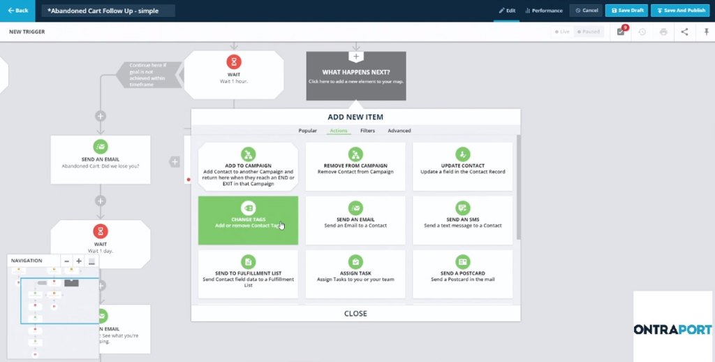Click the print icon in toolbar
Screen dimensions: 715x362
tap(663, 32)
